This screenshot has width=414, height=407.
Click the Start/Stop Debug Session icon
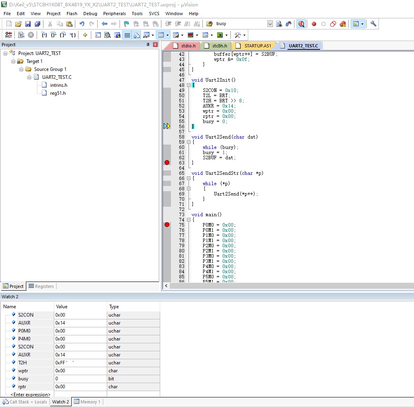click(x=301, y=24)
